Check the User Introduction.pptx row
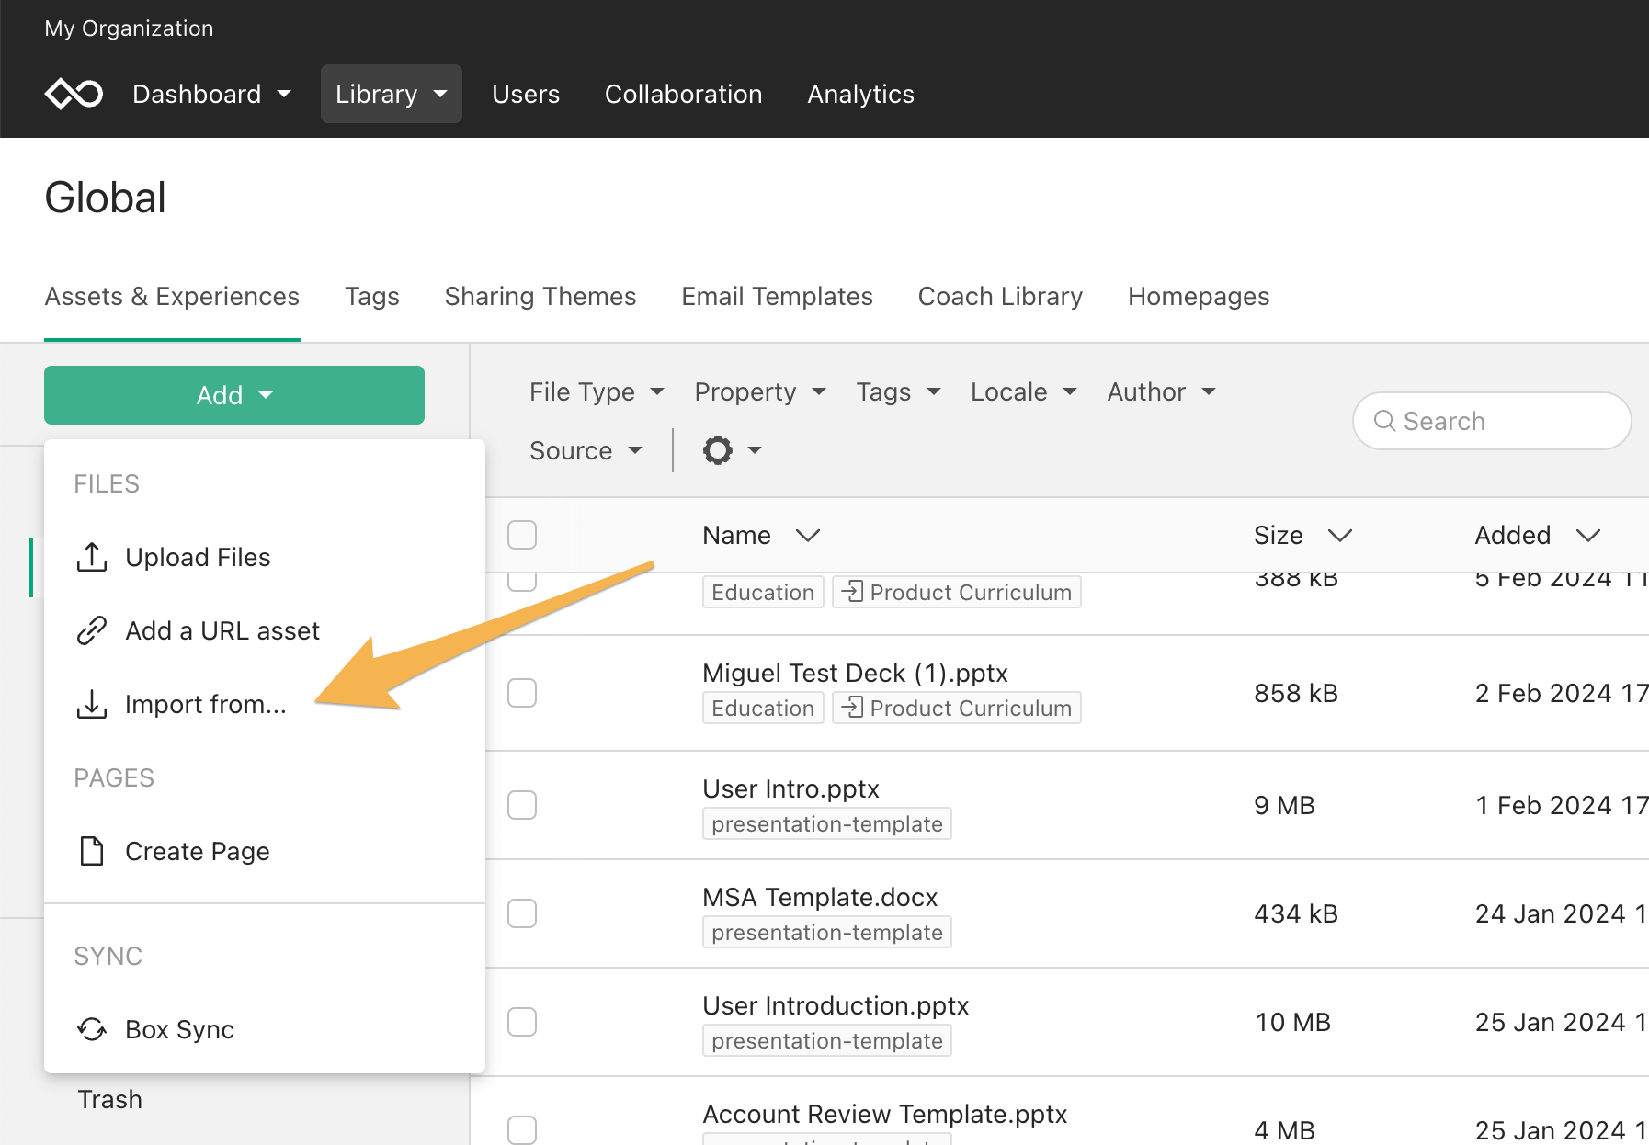Screen dimensions: 1649x1145 [x=522, y=1022]
